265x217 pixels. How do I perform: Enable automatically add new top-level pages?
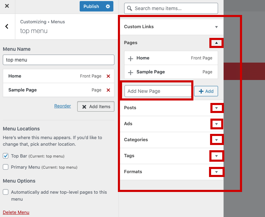[6, 192]
